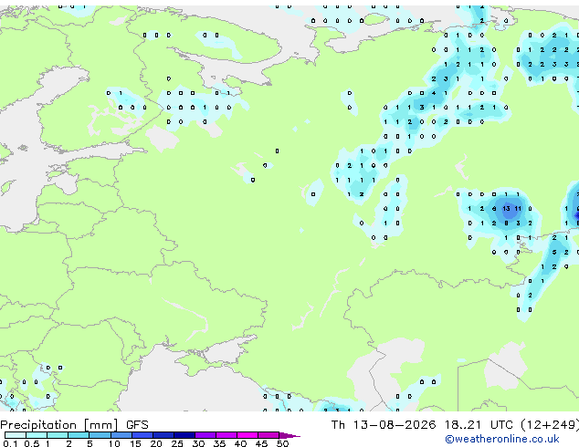
Task: Click the '40' legend scale label
Action: pyautogui.click(x=240, y=443)
